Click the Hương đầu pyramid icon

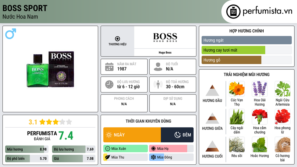click(x=212, y=90)
